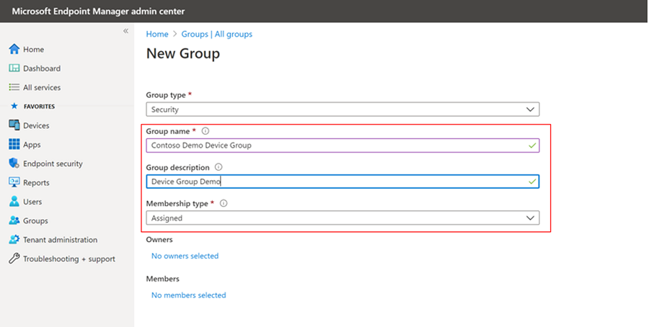Click info icon next to Membership type
The height and width of the screenshot is (327, 649).
[x=224, y=203]
